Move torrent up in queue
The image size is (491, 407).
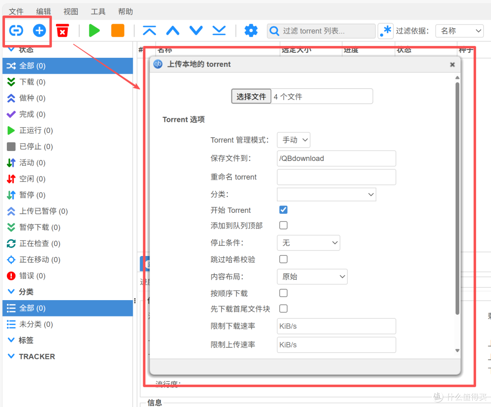[x=173, y=30]
